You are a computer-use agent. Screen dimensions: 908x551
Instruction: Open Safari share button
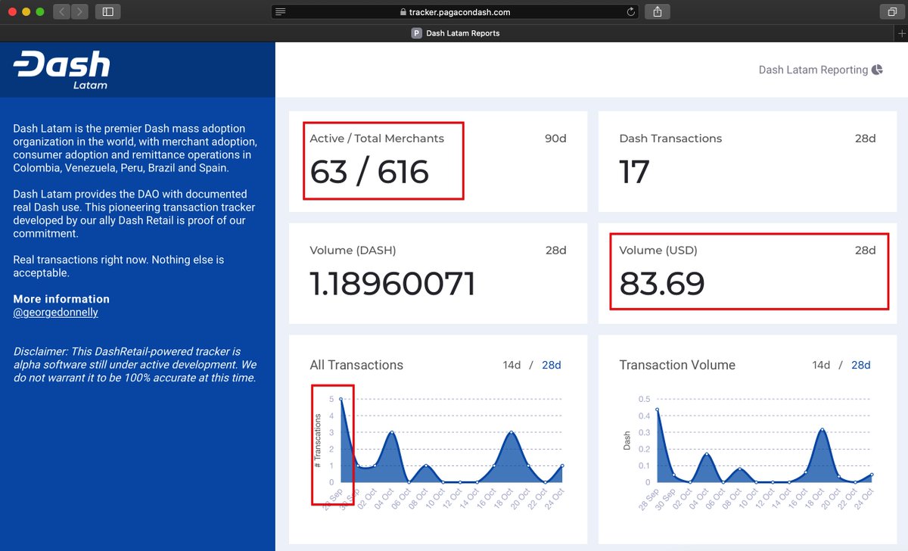658,11
